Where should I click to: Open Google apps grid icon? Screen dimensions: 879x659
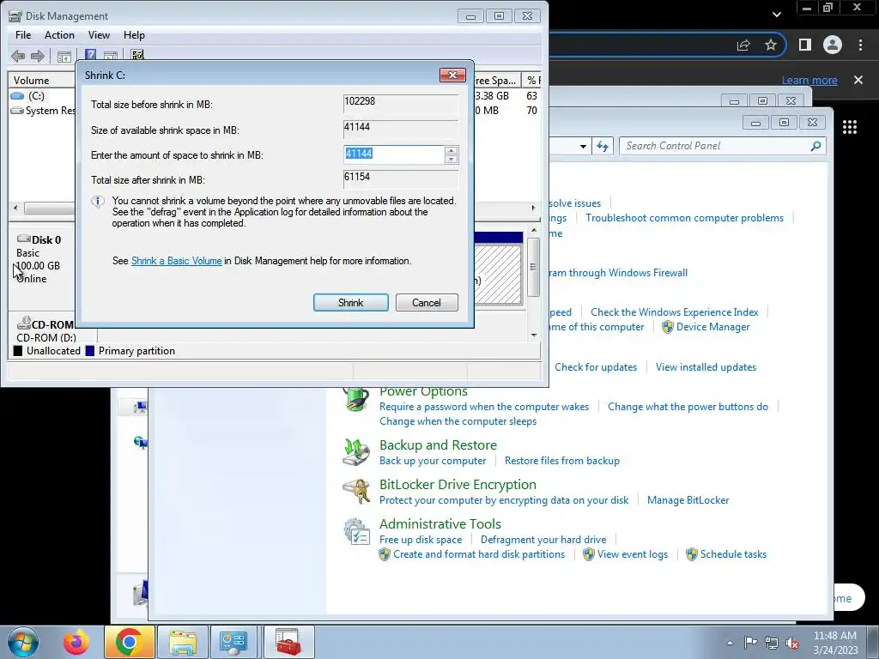[x=850, y=127]
